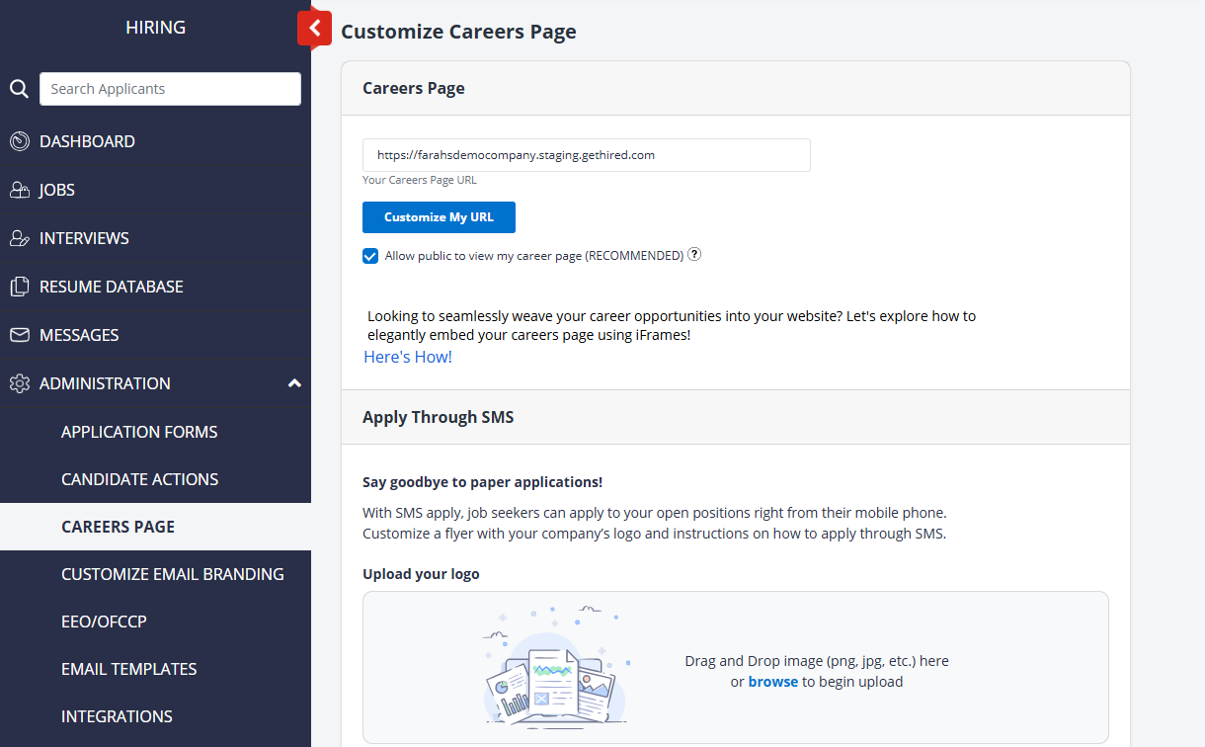Uncheck Allow public to view career page
This screenshot has width=1205, height=747.
(370, 256)
